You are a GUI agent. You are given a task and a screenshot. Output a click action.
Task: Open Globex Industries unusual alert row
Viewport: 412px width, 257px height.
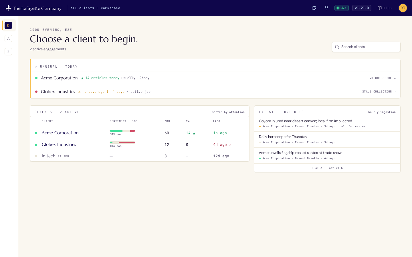click(x=215, y=92)
